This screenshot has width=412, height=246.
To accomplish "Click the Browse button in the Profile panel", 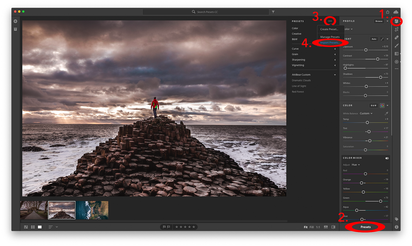I will (x=379, y=21).
